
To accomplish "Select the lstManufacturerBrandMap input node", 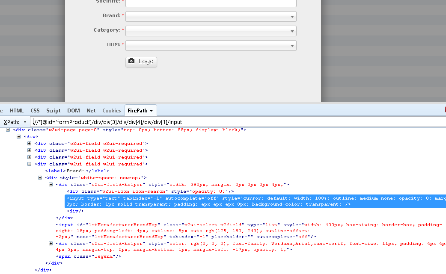I will click(249, 230).
